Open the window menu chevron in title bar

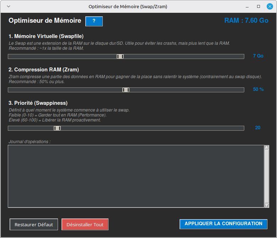click(x=9, y=6)
